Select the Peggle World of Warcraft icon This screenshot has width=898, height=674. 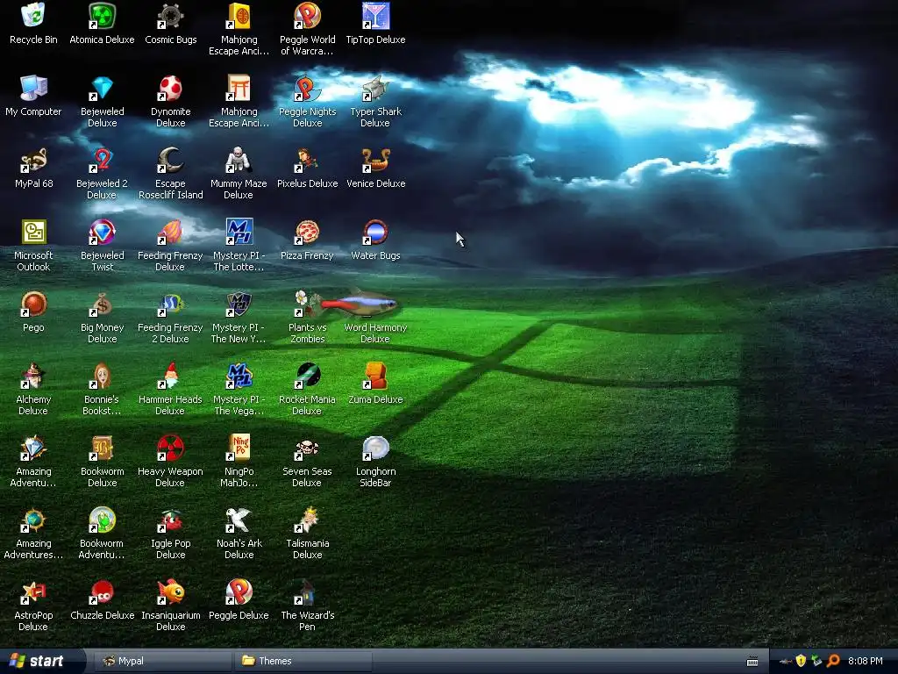308,16
